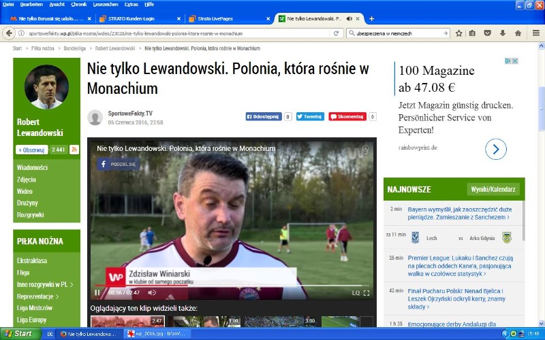The width and height of the screenshot is (545, 340).
Task: Go to Ekstraklasa in the sidebar
Action: click(x=31, y=260)
